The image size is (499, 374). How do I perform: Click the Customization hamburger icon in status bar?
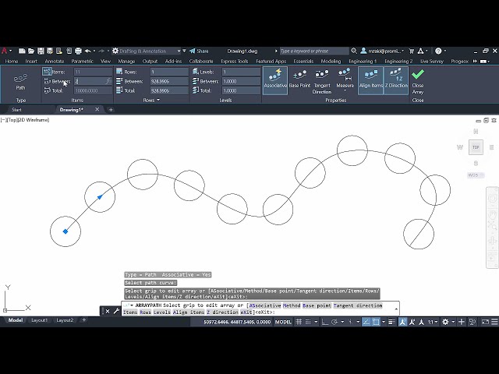tap(494, 322)
